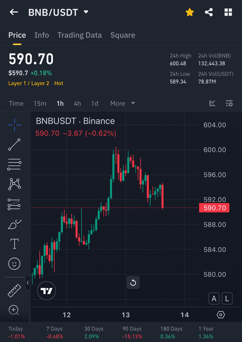Select the horizontal lines Fibonacci tool

[x=14, y=164]
